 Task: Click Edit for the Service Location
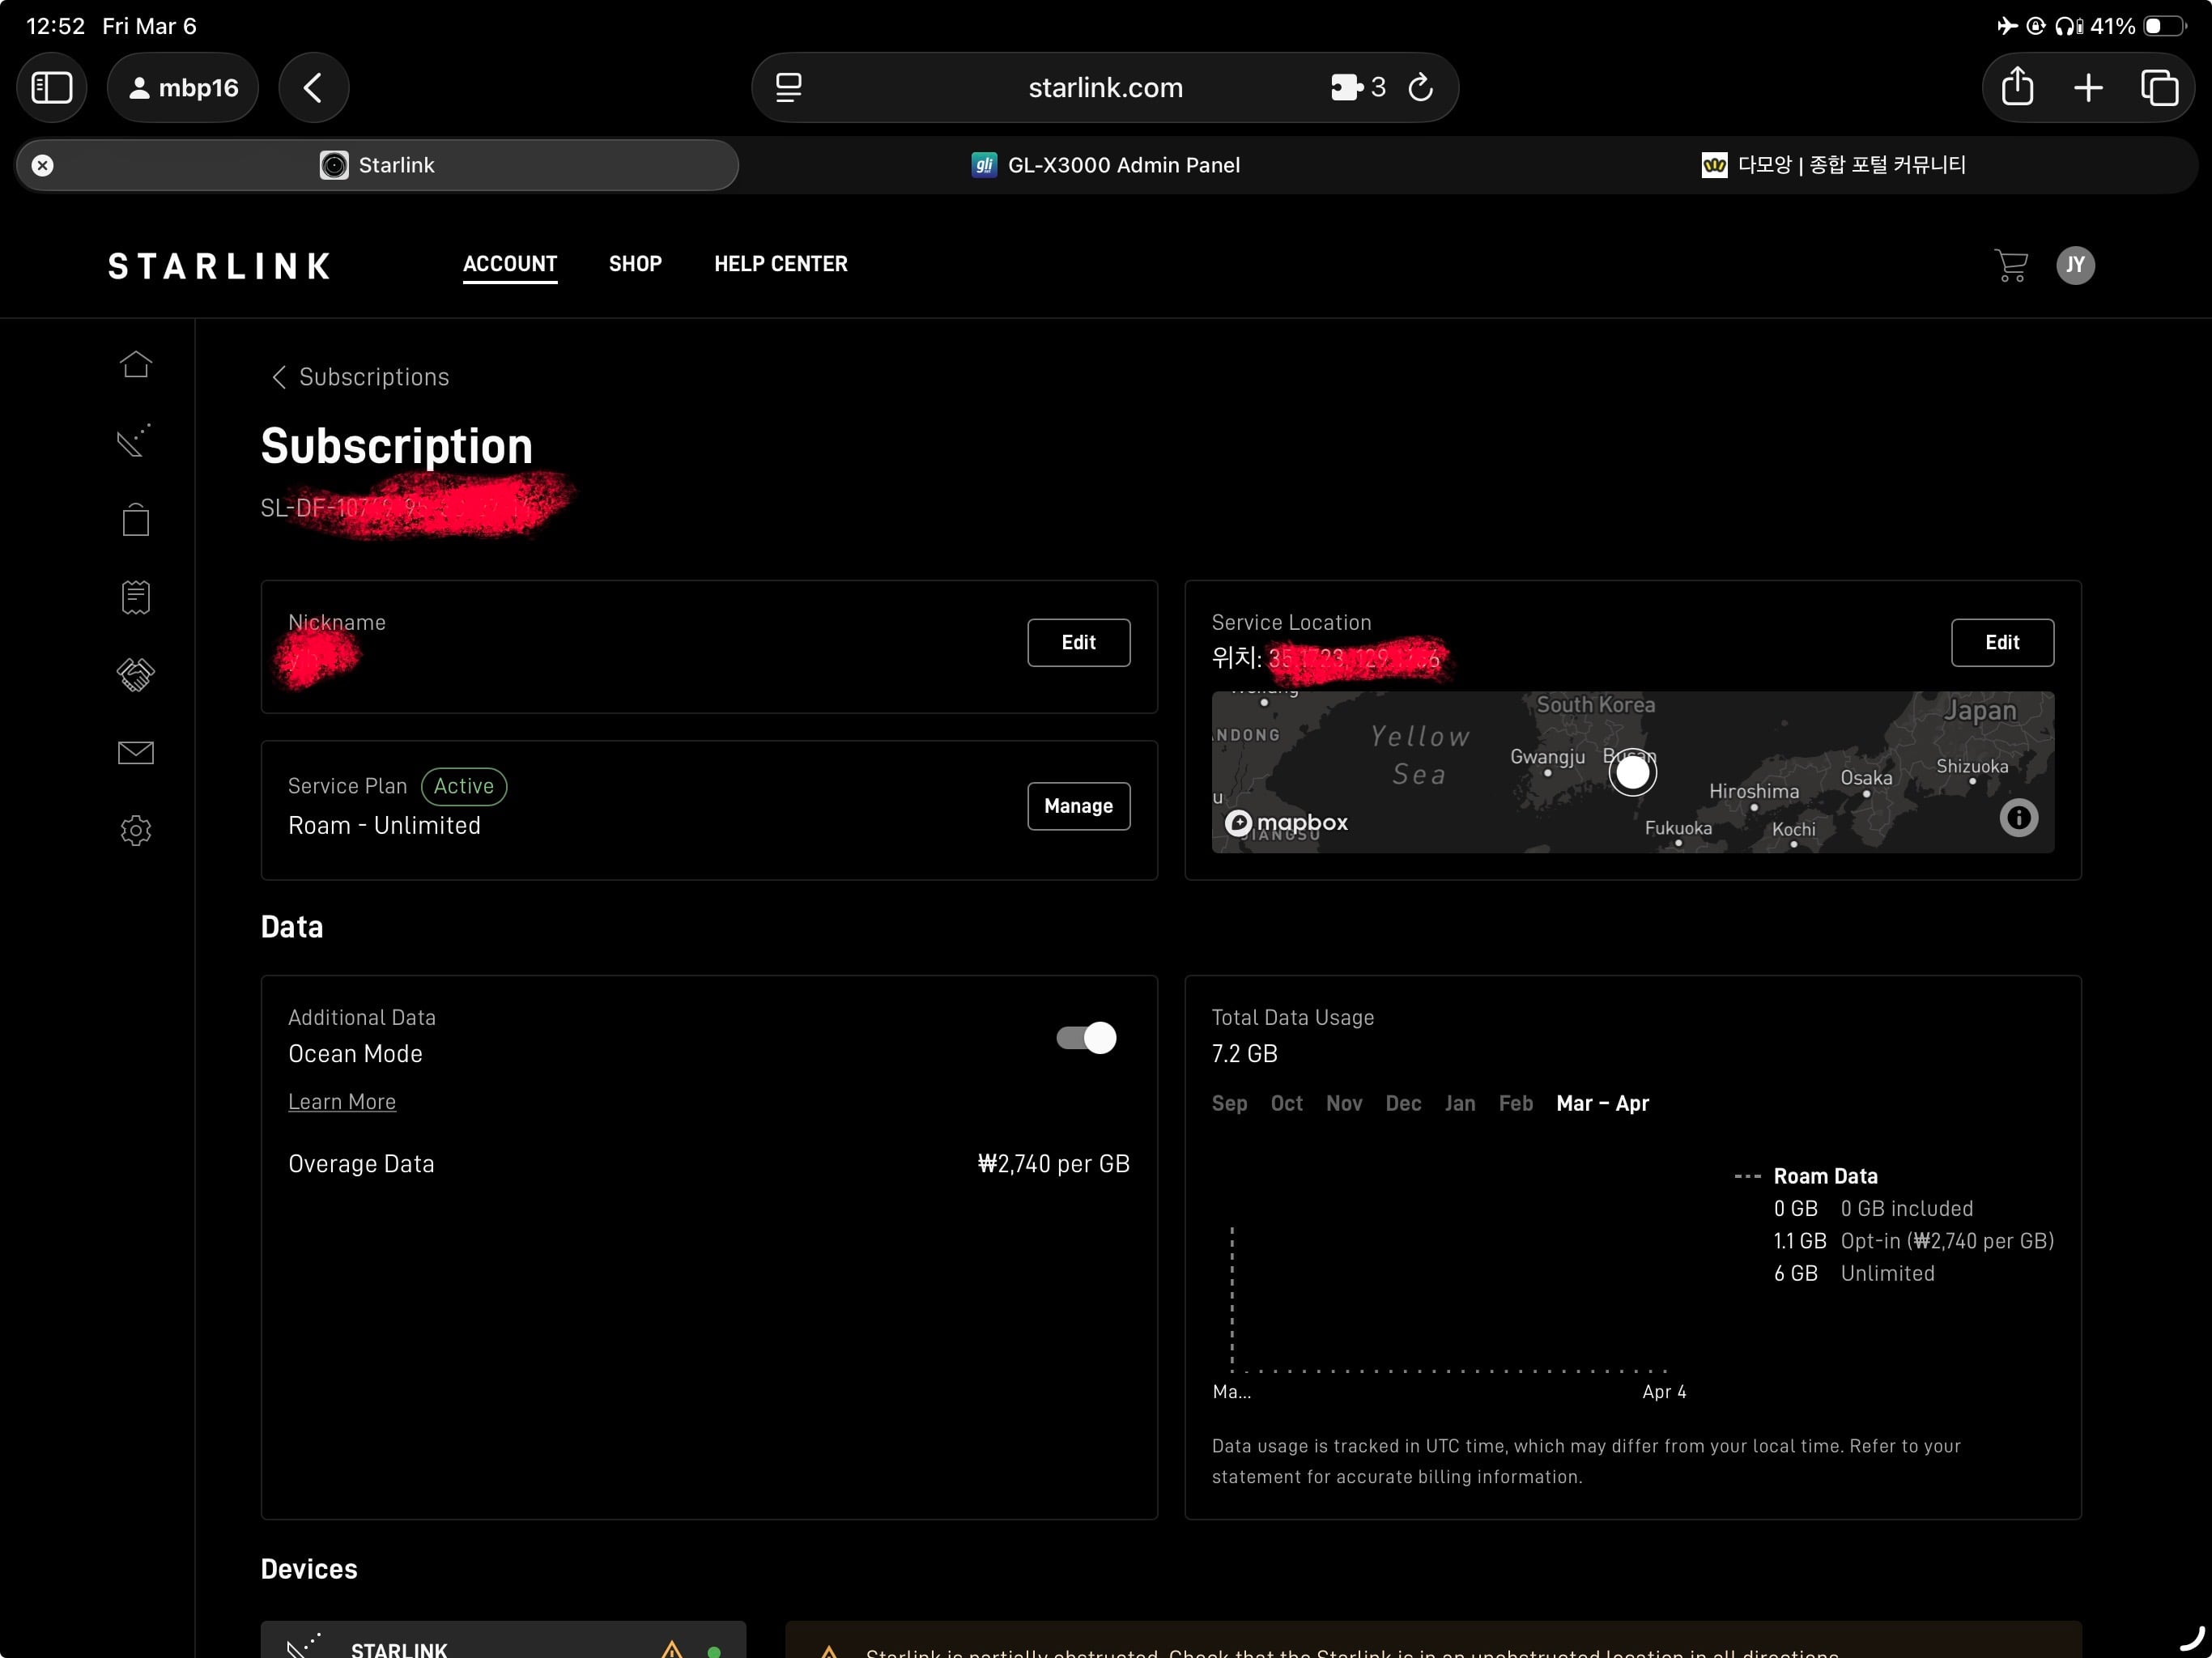pyautogui.click(x=2002, y=642)
